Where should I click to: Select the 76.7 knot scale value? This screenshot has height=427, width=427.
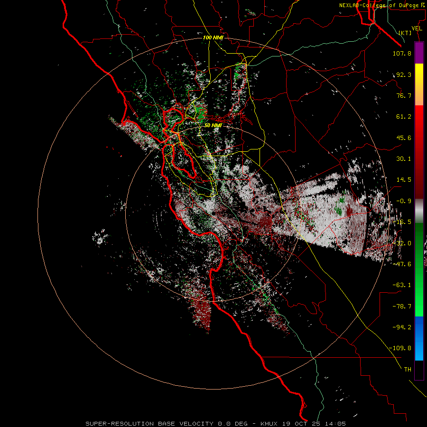pos(404,95)
